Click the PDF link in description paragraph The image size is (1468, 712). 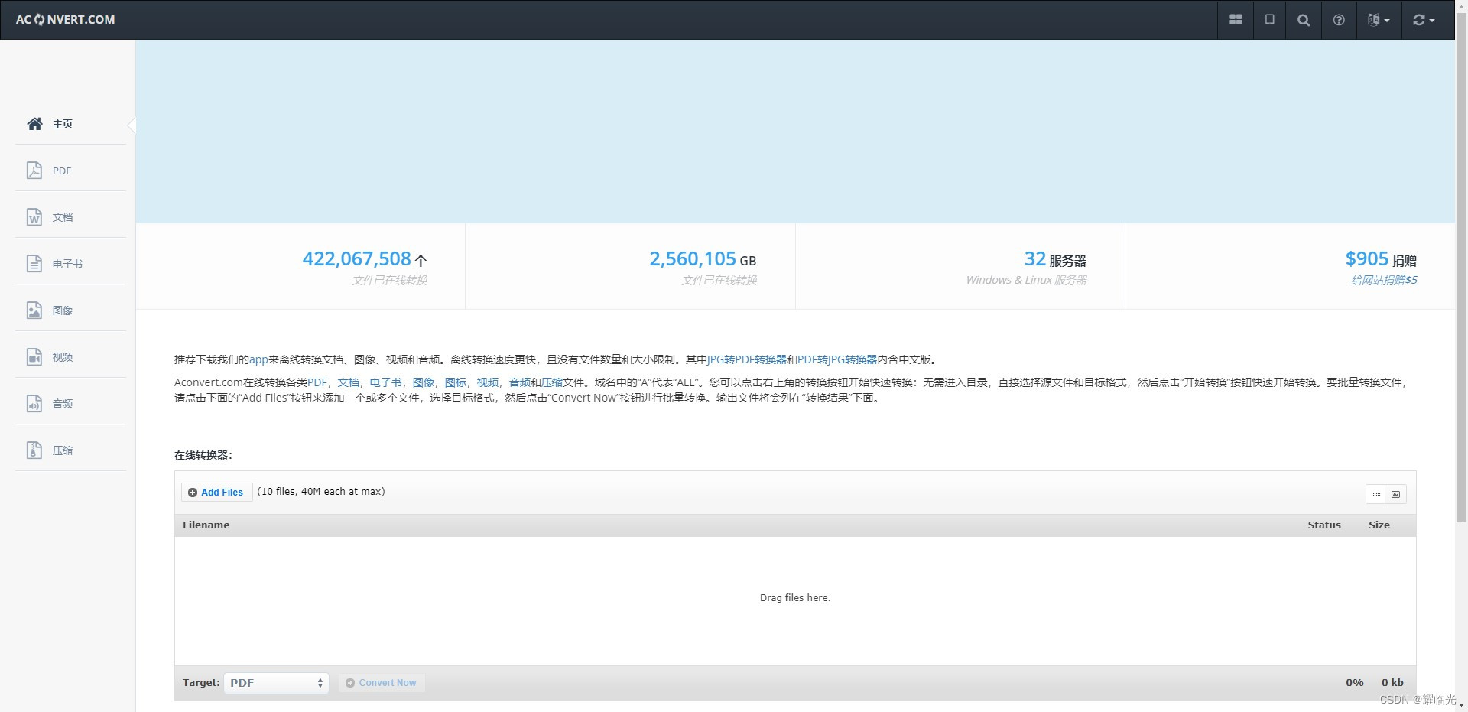317,382
